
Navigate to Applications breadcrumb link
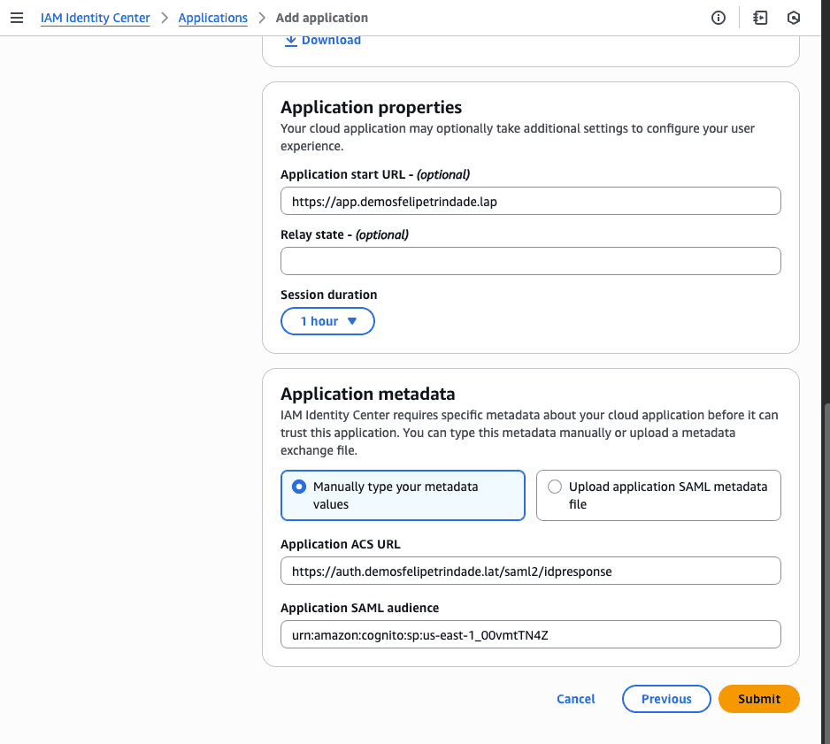[x=213, y=18]
